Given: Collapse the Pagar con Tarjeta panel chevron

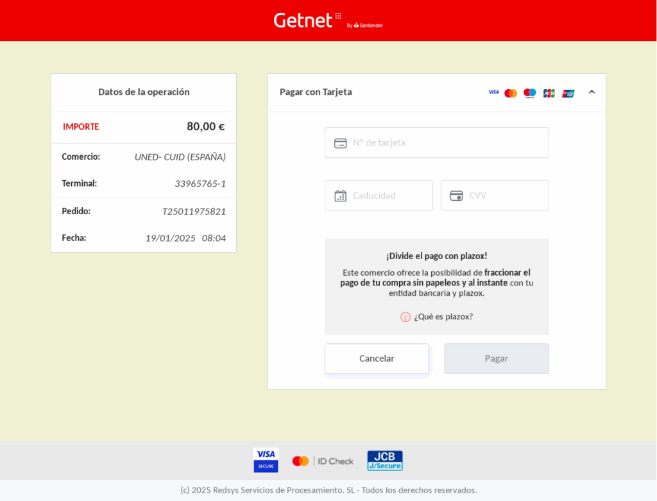Looking at the screenshot, I should 592,92.
